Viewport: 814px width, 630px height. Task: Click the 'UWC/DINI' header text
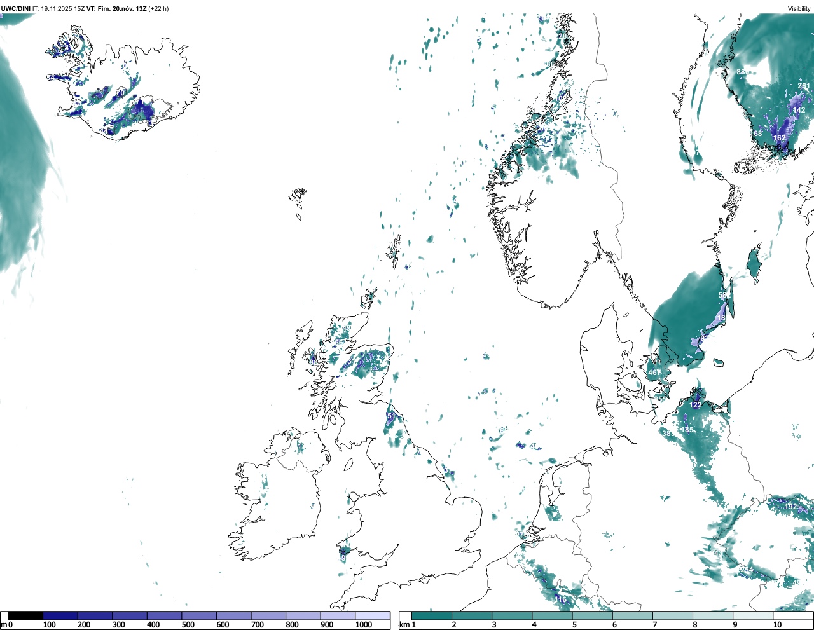(x=15, y=8)
